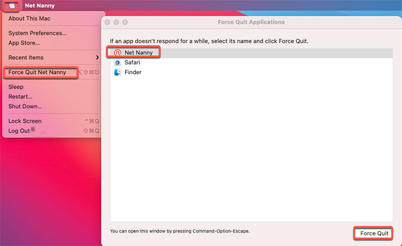Viewport: 402px width, 246px height.
Task: Click Log Out in Apple menu
Action: (19, 131)
